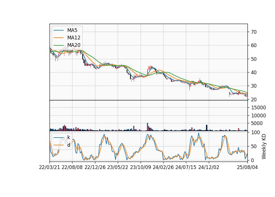Click the 24/02/26 date tick label

click(x=163, y=167)
